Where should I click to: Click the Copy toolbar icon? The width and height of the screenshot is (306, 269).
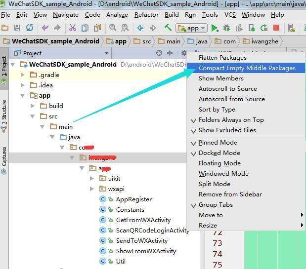tap(85, 28)
